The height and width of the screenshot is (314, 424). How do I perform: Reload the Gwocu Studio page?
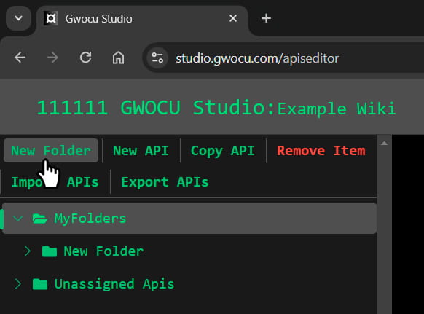[x=85, y=58]
